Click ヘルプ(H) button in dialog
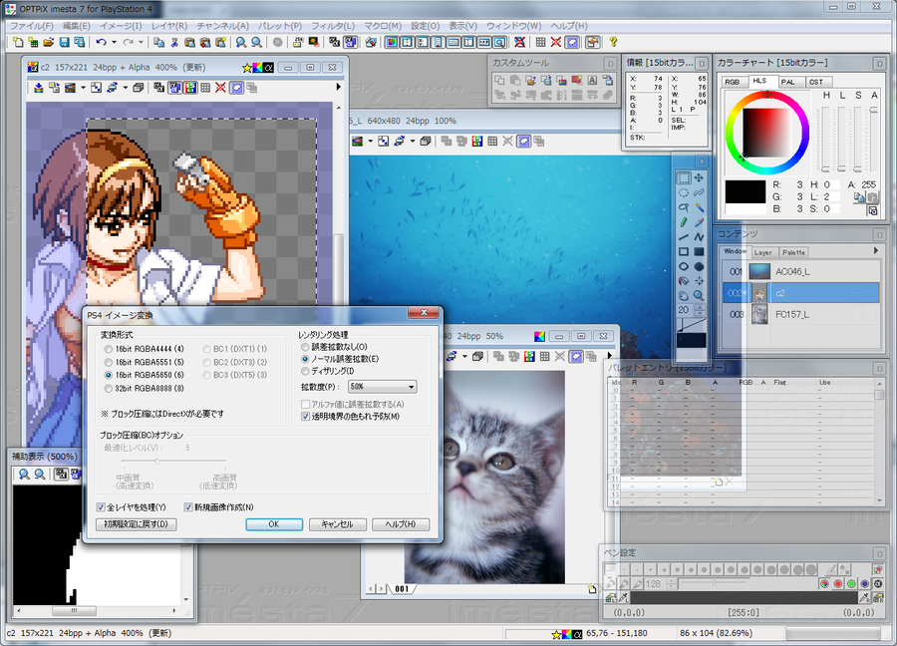 point(401,524)
